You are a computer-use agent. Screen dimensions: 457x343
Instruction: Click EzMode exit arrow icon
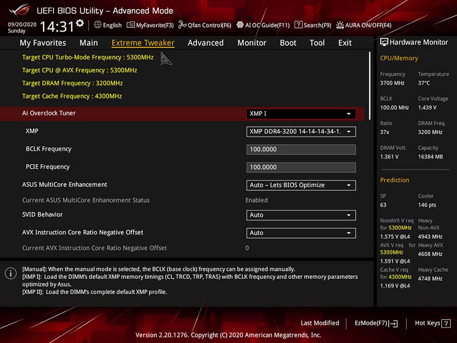click(x=394, y=324)
